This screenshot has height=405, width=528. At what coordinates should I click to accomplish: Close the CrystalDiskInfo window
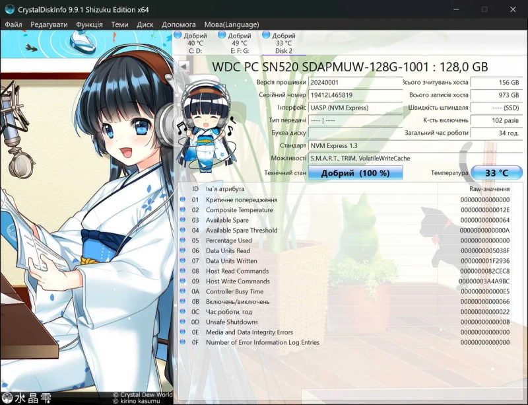pos(513,9)
